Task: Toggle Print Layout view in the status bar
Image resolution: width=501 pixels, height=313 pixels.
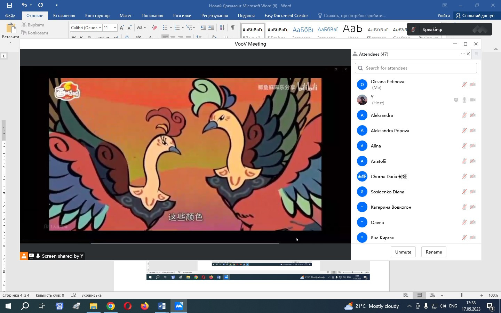Action: tap(419, 295)
